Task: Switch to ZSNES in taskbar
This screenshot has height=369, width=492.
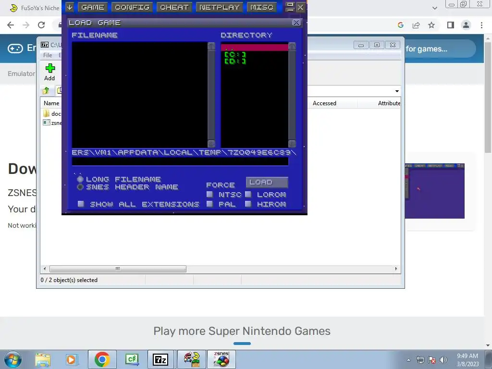Action: tap(221, 359)
